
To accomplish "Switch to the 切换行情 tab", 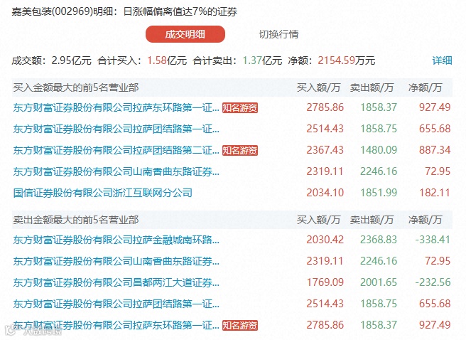I will (278, 34).
